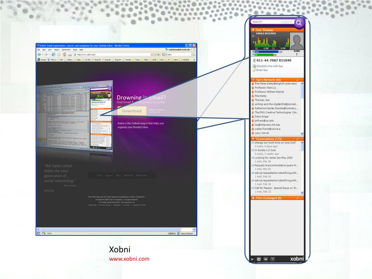The width and height of the screenshot is (372, 279).
Task: Select contact Rita Raley (raley@english.ucsb.edu)
Action: (x=275, y=84)
